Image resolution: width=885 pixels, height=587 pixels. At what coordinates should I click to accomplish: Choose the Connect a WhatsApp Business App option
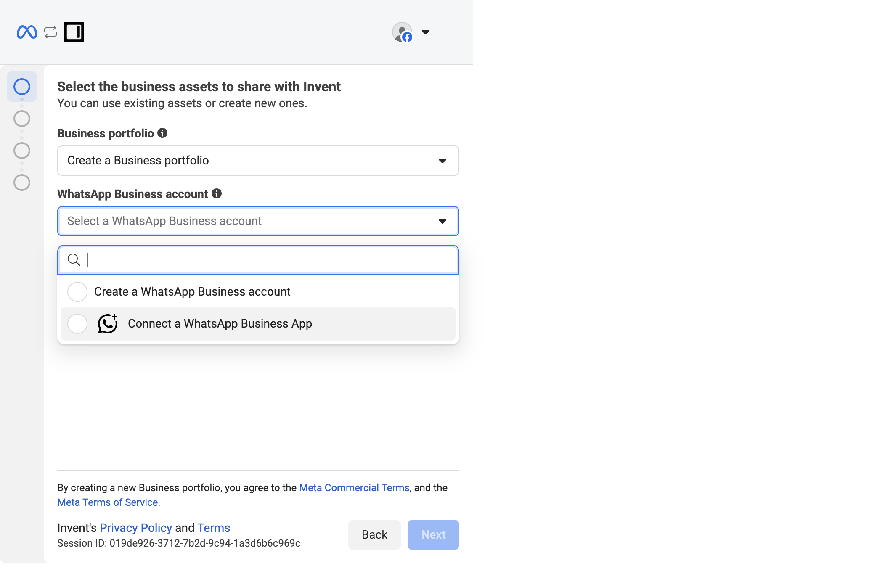click(x=258, y=324)
